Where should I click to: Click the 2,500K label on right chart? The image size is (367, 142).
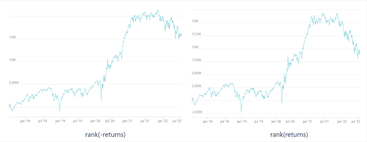tap(196, 86)
